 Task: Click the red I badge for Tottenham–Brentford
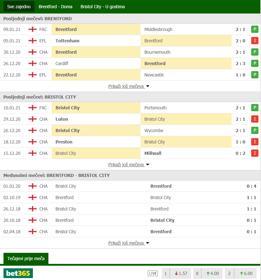(x=255, y=41)
